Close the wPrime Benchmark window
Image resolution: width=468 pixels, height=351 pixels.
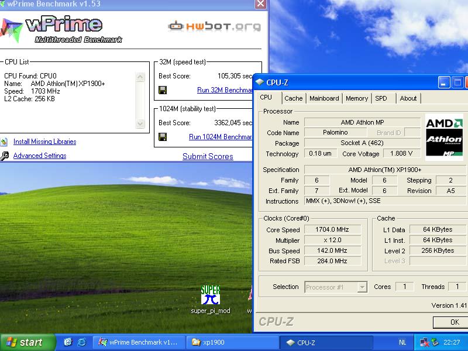[x=260, y=4]
